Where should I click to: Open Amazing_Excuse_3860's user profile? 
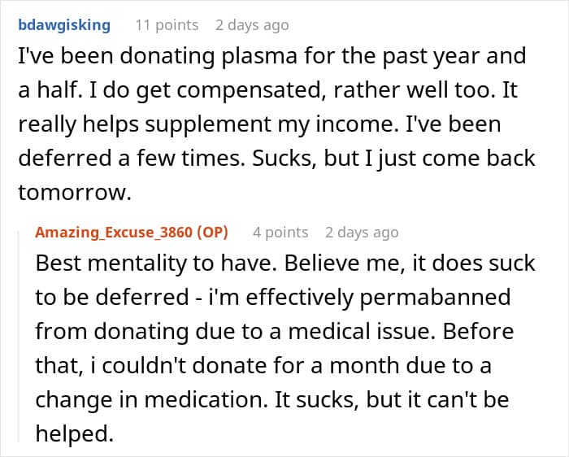pyautogui.click(x=114, y=233)
